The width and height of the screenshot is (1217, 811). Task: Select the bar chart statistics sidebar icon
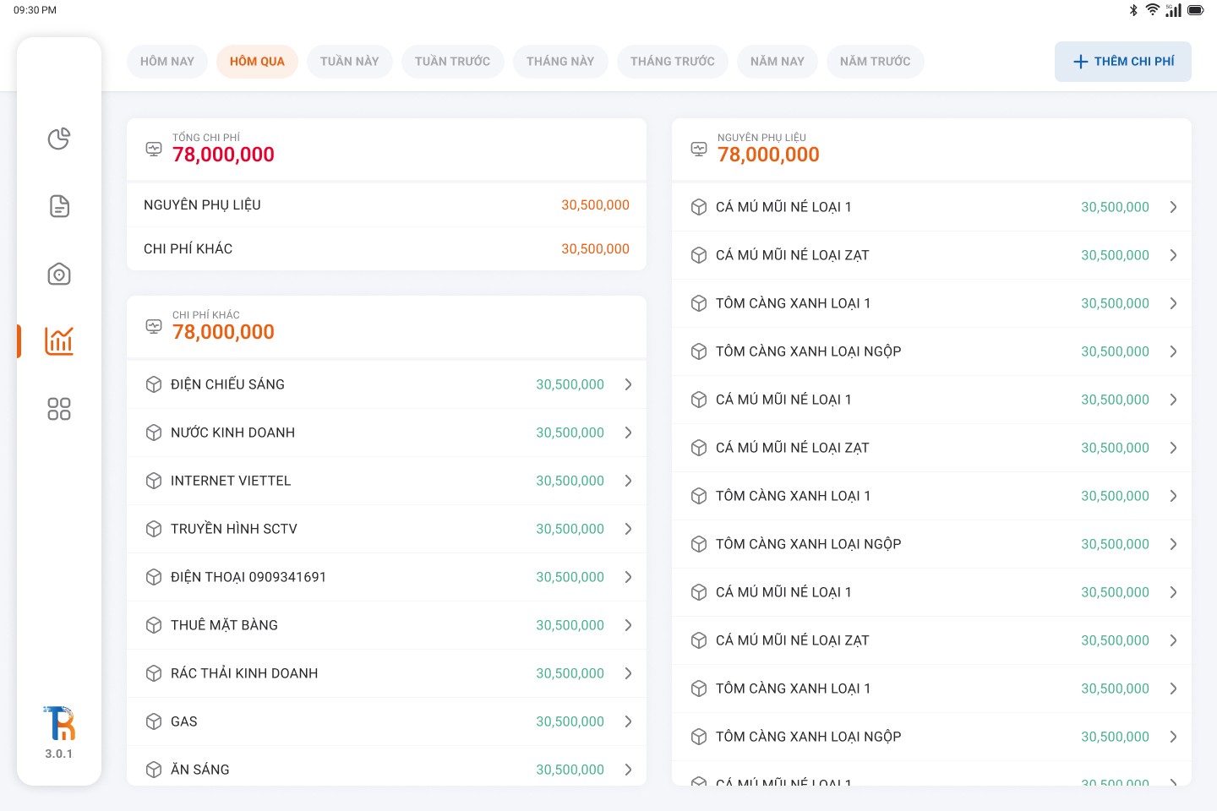pyautogui.click(x=59, y=341)
